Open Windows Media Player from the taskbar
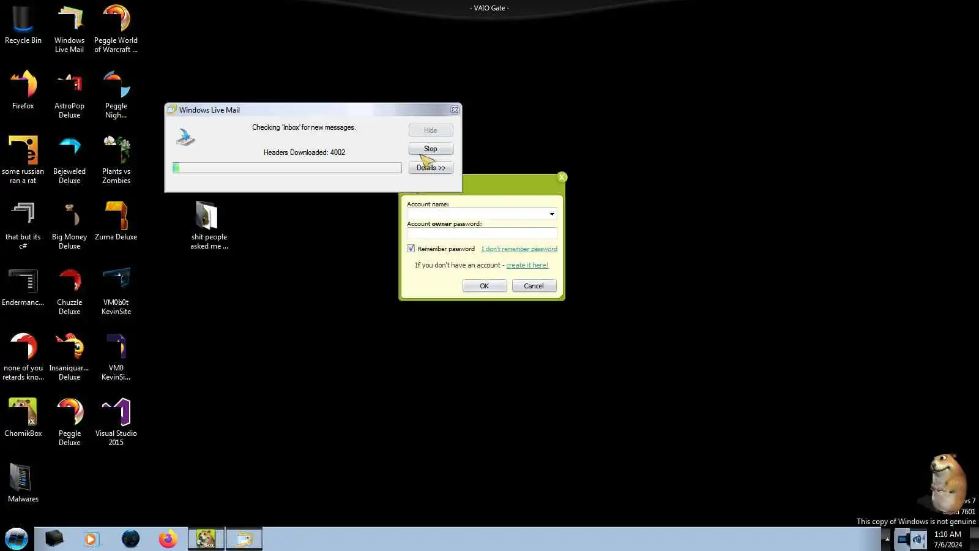This screenshot has width=979, height=551. tap(91, 539)
